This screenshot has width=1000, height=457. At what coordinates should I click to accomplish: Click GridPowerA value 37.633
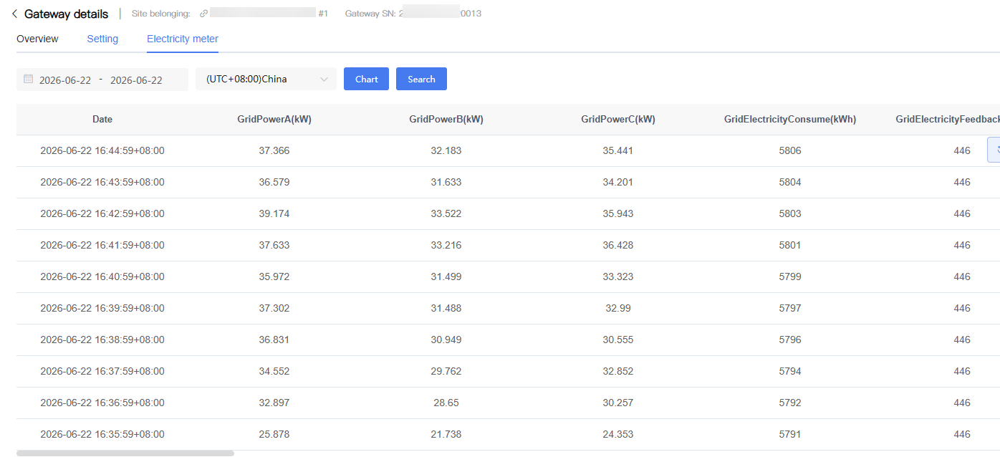tap(274, 246)
